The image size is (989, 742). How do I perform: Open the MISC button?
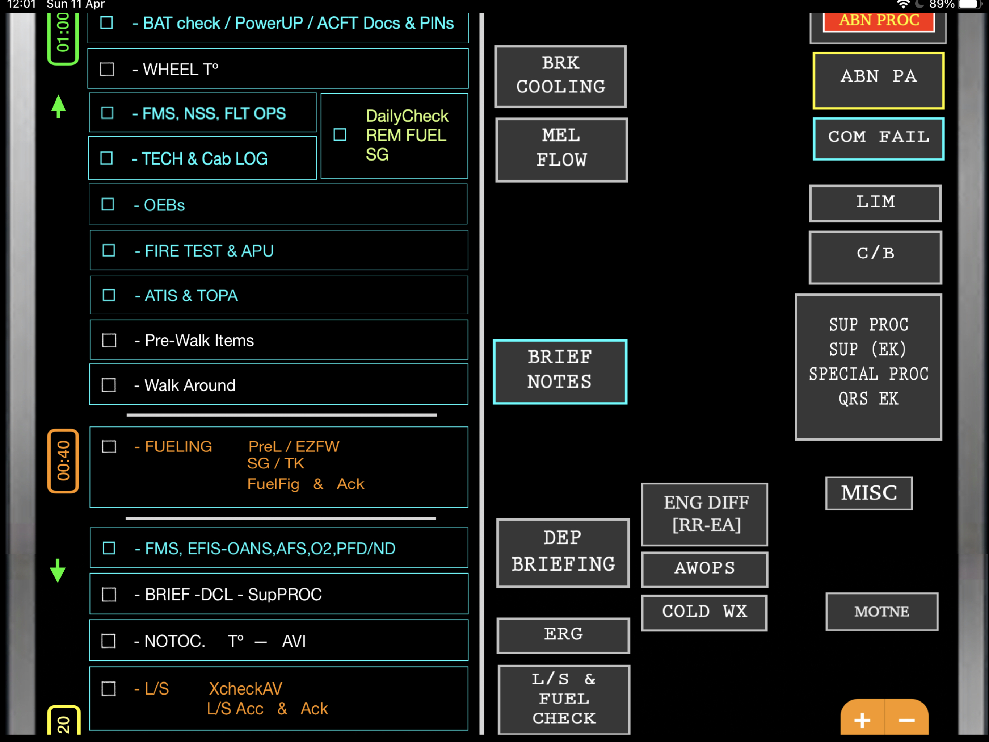pos(869,493)
